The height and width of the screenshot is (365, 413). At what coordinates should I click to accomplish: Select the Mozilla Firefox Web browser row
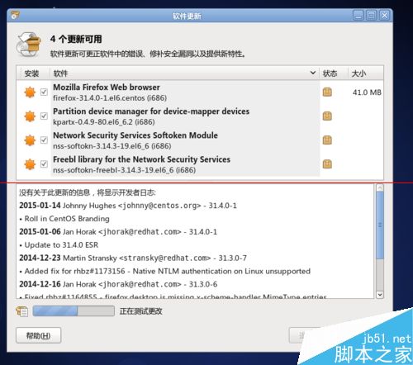(x=200, y=92)
